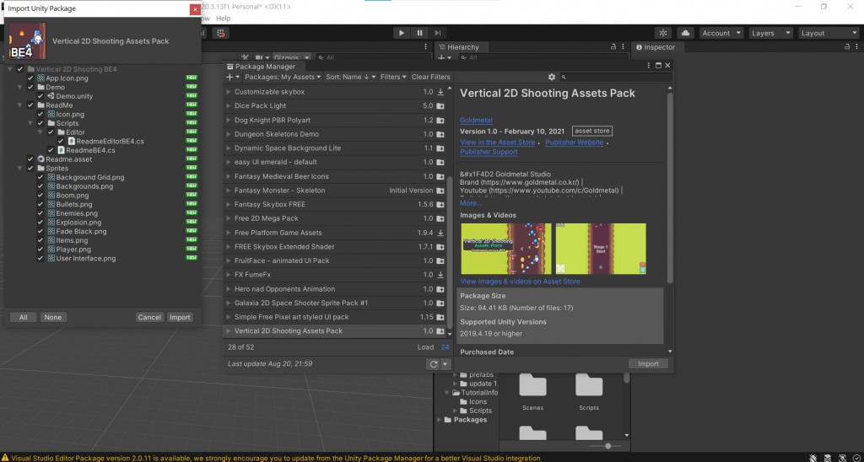Uncheck the Background Grid.png checkbox

40,177
